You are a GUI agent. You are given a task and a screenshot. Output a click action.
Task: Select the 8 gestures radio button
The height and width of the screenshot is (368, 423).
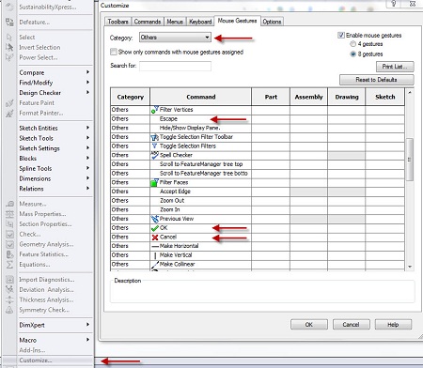coord(352,54)
